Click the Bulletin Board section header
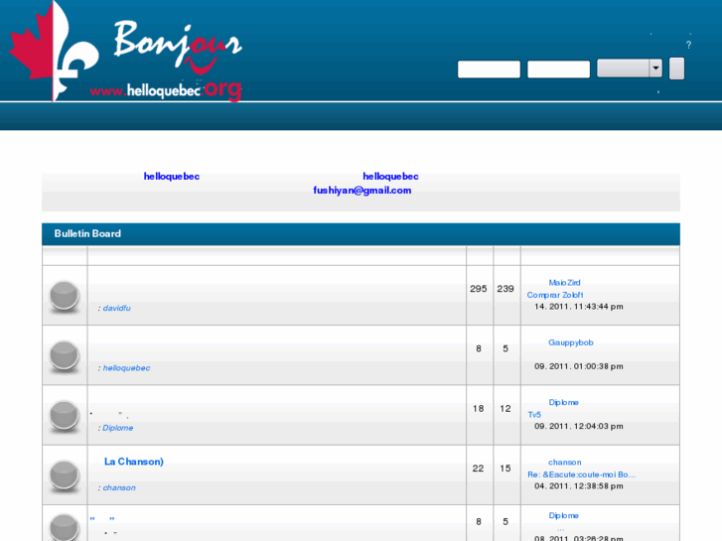722x541 pixels. (361, 234)
